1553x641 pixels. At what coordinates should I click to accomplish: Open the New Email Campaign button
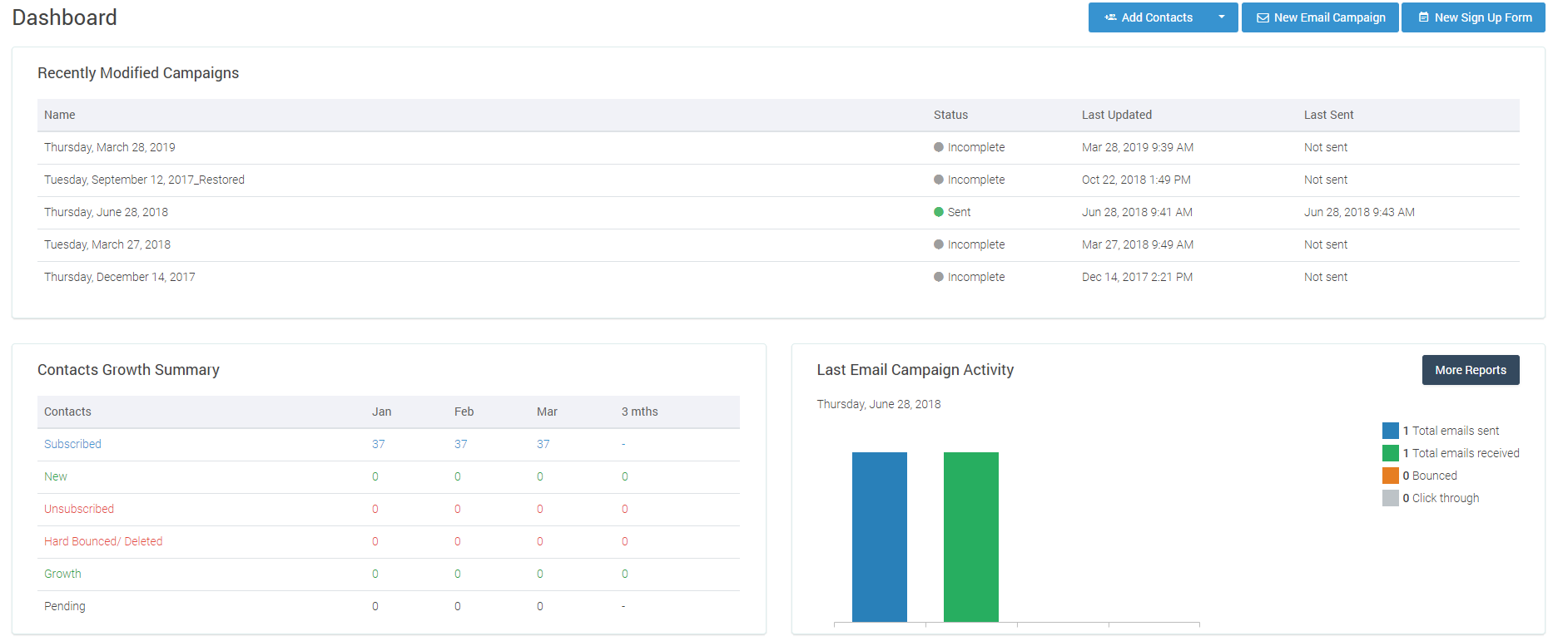point(1320,17)
